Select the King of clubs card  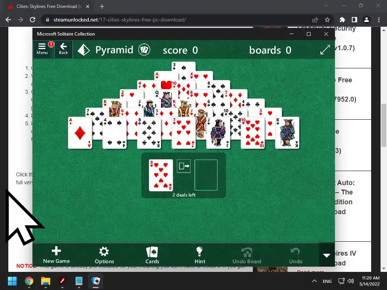pos(287,133)
